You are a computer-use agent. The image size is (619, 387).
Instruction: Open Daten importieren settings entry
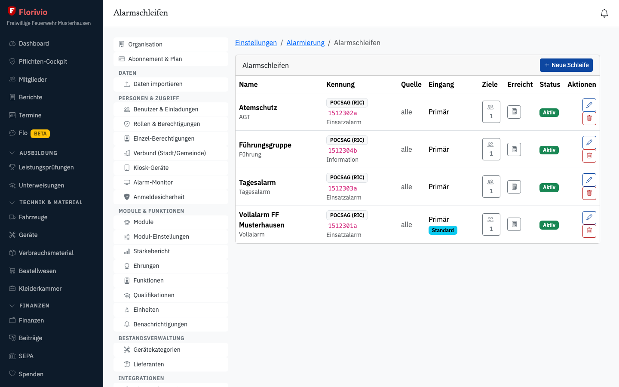click(171, 84)
